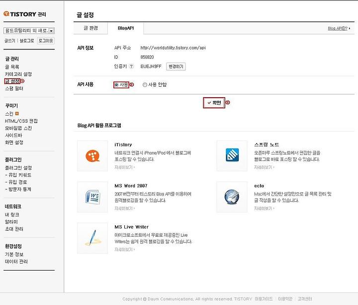
Task: Open the iTistory app icon
Action: point(92,156)
